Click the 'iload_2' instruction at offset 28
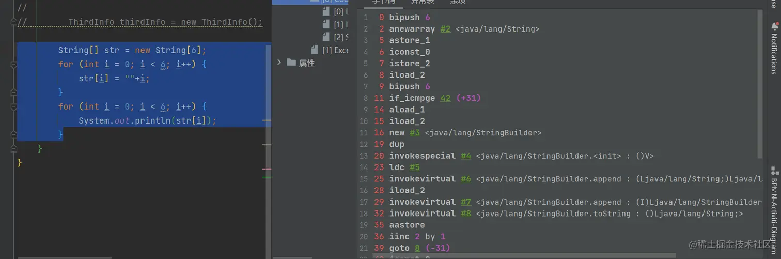The width and height of the screenshot is (781, 259). click(x=407, y=190)
